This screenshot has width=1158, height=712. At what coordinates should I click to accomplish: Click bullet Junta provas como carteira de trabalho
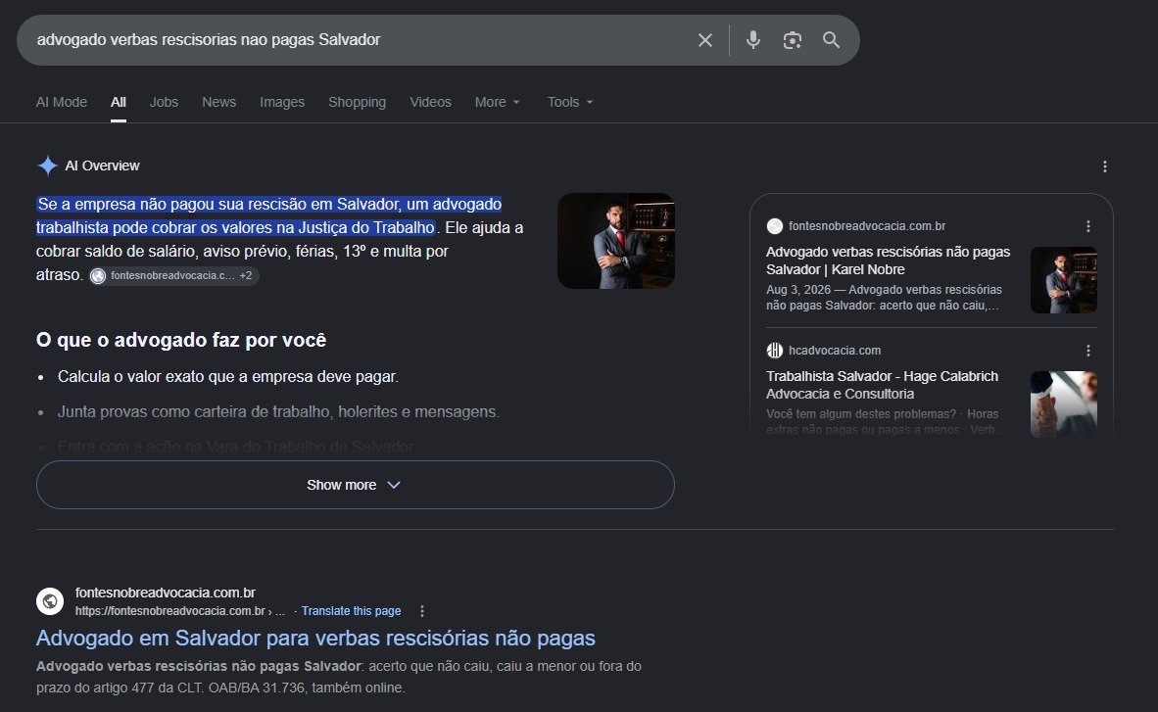(x=278, y=412)
